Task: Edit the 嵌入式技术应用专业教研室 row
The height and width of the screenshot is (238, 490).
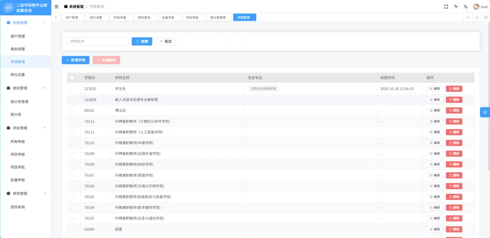Action: (435, 100)
